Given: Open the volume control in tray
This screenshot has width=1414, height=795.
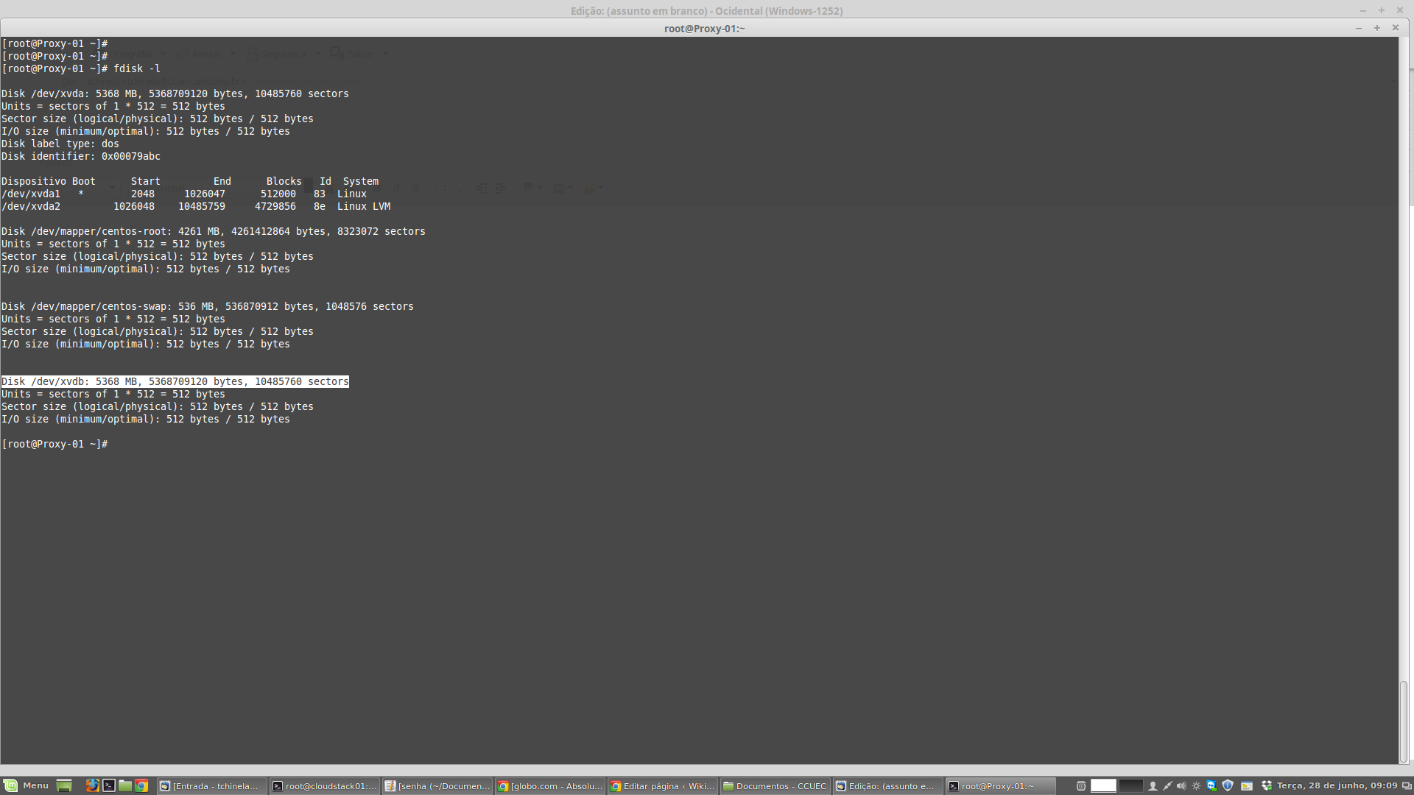Looking at the screenshot, I should [x=1181, y=785].
